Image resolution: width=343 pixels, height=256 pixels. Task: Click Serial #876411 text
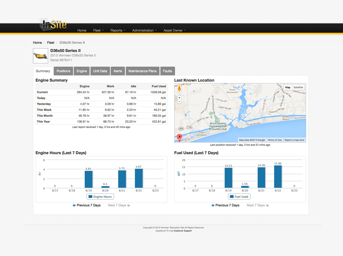coord(61,60)
